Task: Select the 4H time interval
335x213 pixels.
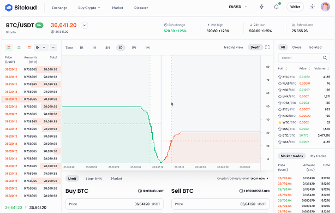Action: (107, 48)
